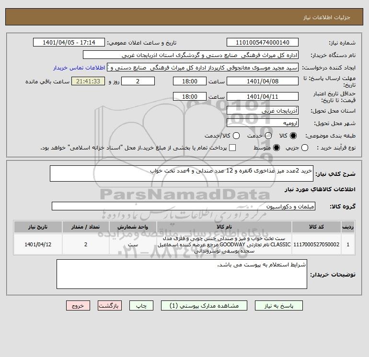
Task: Select the متوسط purchase type radio
Action: point(277,148)
